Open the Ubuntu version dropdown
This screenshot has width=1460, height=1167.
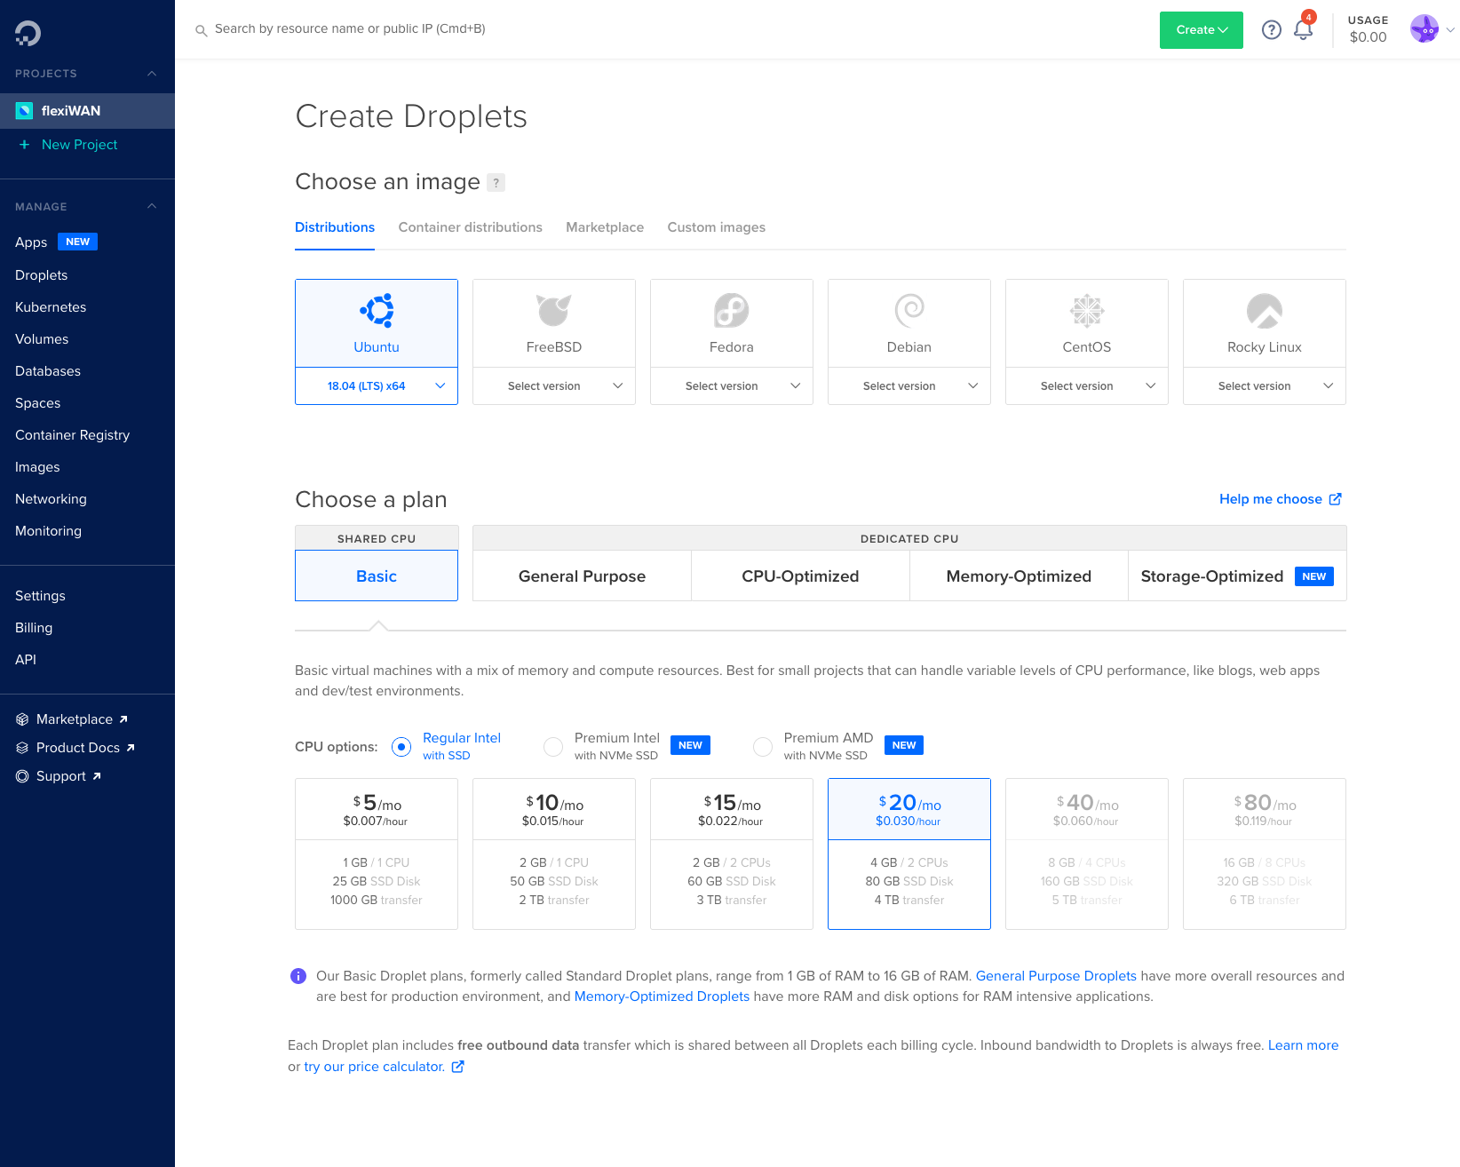[x=376, y=385]
